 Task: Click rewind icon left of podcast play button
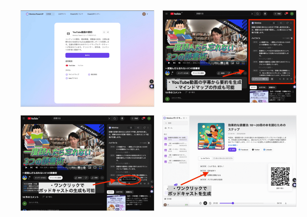pyautogui.click(x=200, y=203)
